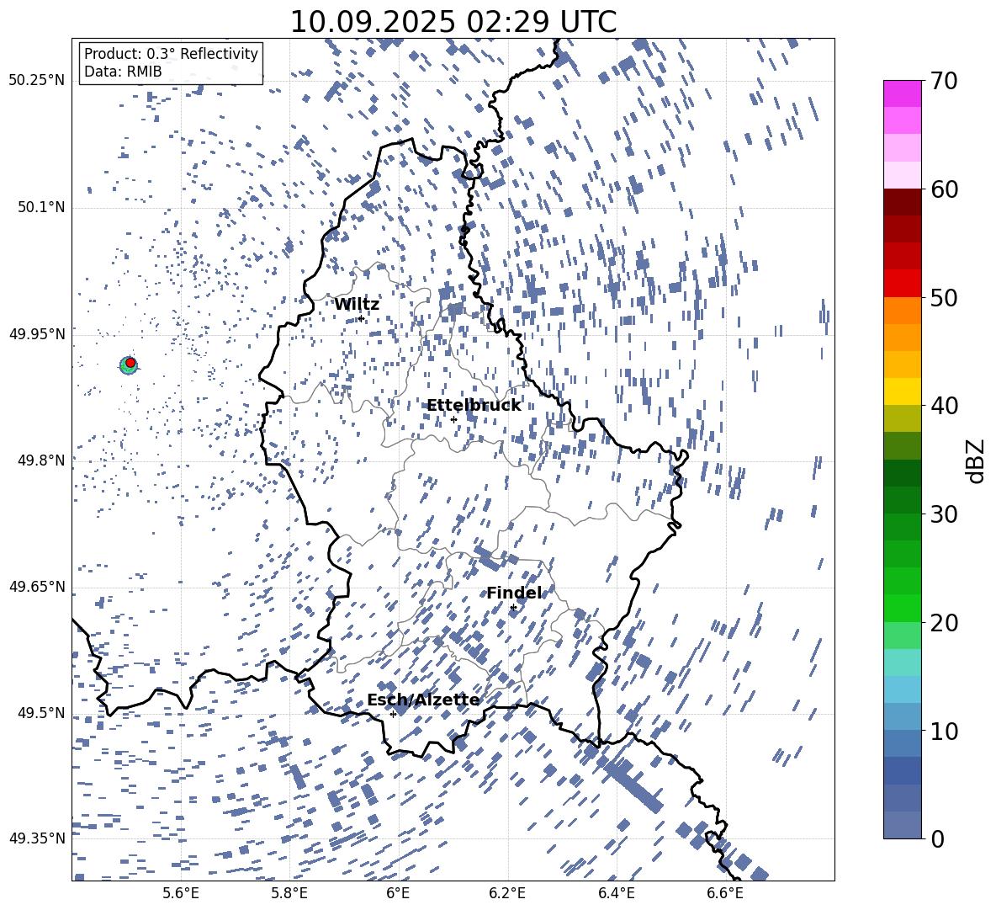Click the Wiltz station cross marker
Image resolution: width=996 pixels, height=910 pixels.
tap(362, 318)
